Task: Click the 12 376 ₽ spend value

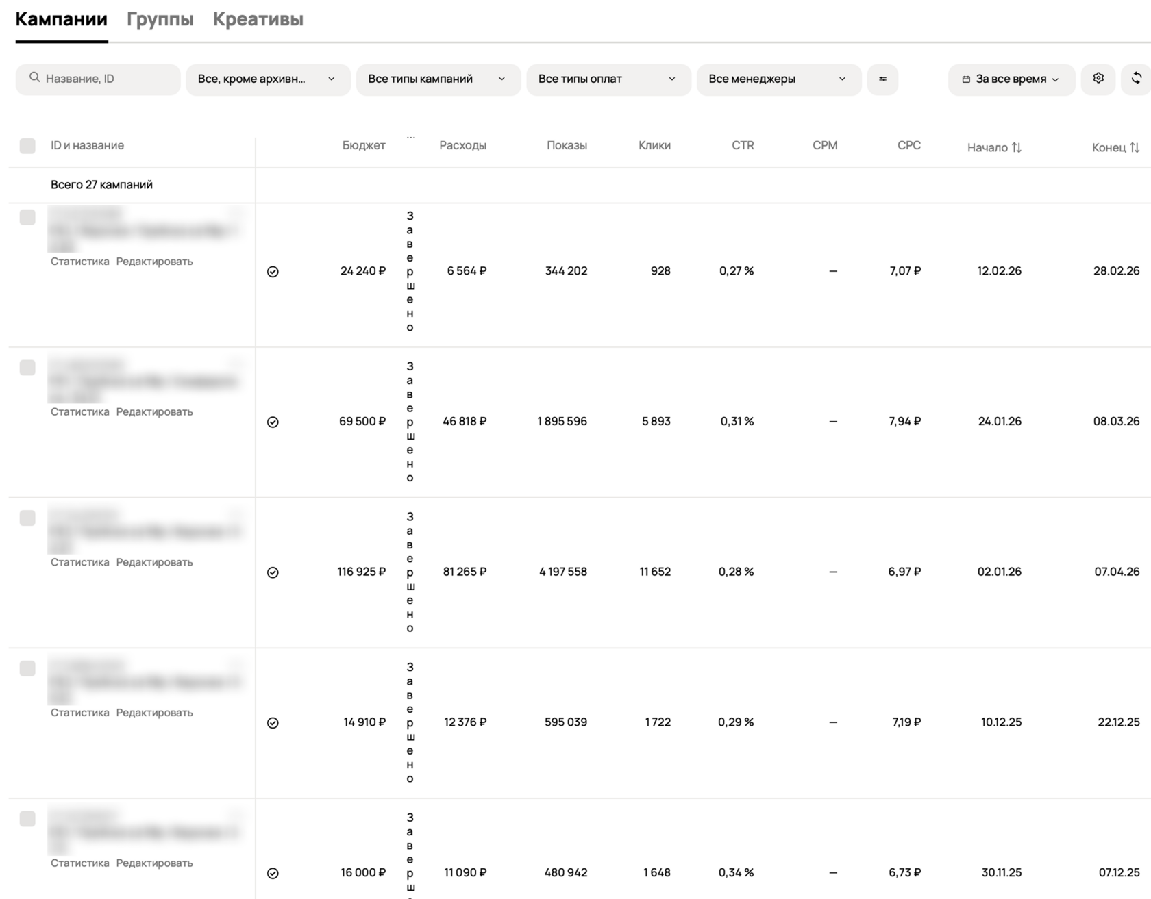Action: [x=465, y=723]
